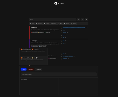Image resolution: width=118 pixels, height=97 pixels.
Task: Click the Newest tab up-arrow icon
Action: pos(65,24)
